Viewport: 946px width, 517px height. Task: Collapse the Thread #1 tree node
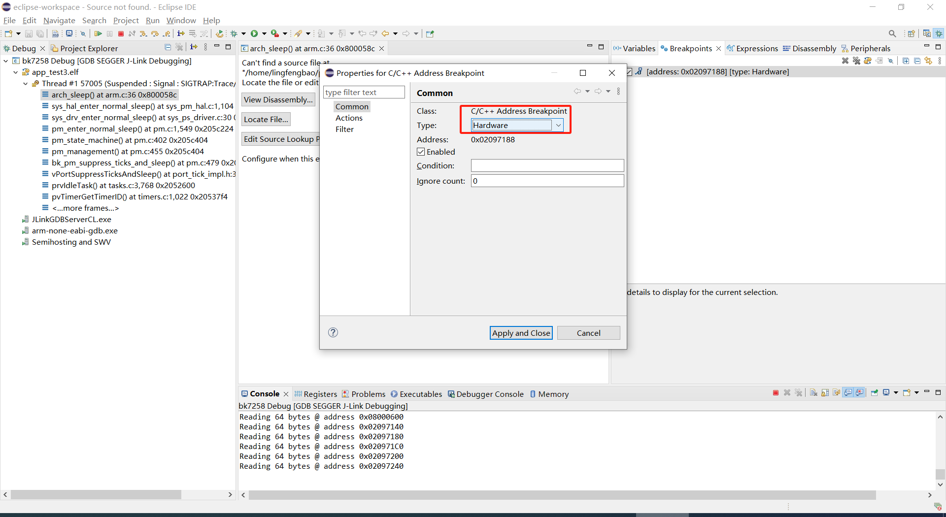[26, 84]
